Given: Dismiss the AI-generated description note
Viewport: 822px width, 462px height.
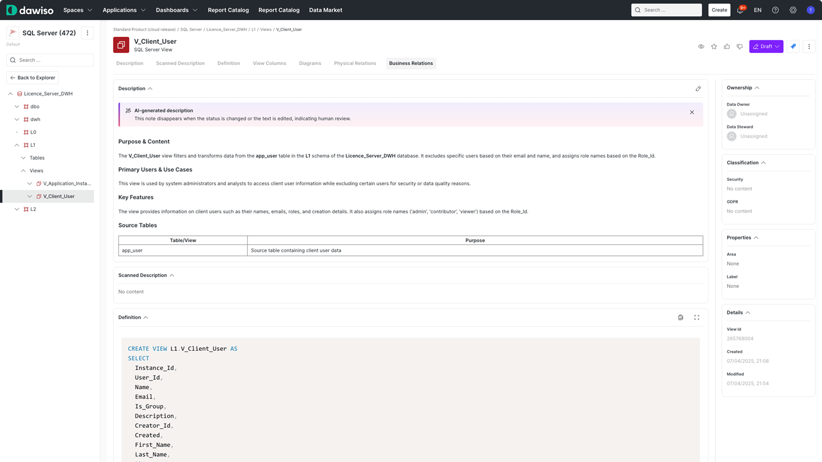Looking at the screenshot, I should click(x=691, y=112).
